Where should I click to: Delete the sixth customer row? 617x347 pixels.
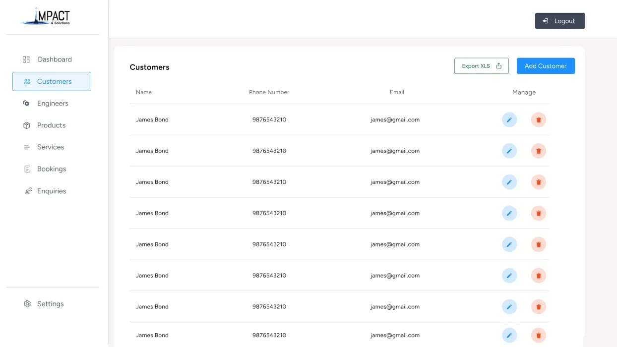pos(539,276)
